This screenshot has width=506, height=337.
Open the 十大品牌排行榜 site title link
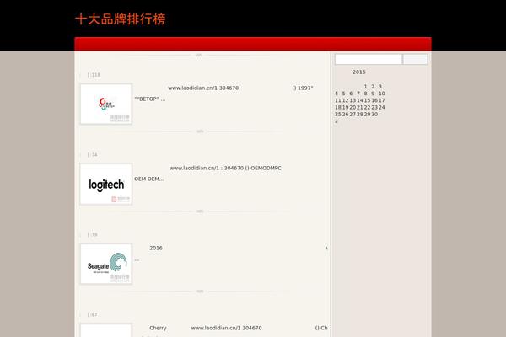pos(121,19)
